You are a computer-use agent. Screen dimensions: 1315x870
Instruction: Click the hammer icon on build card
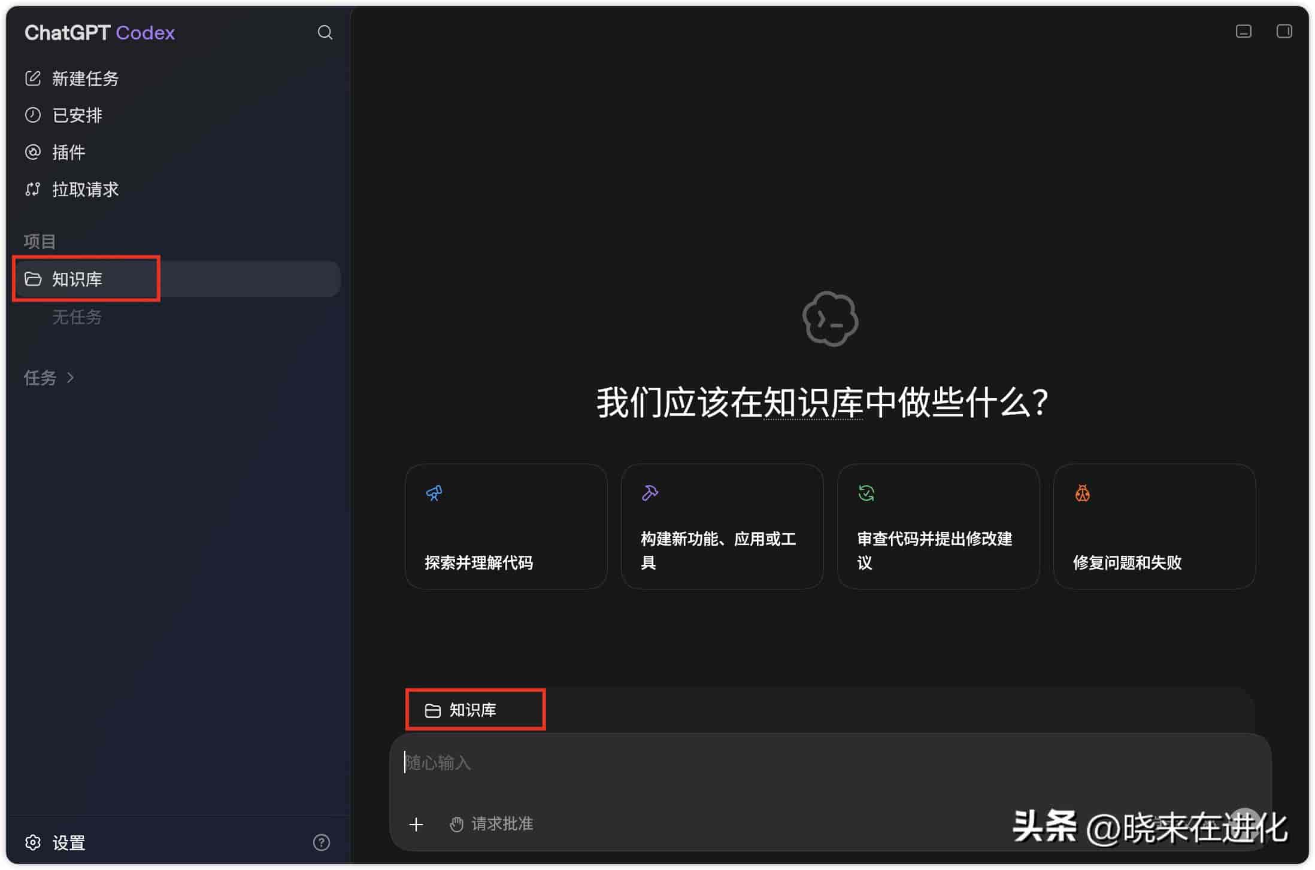pos(650,493)
